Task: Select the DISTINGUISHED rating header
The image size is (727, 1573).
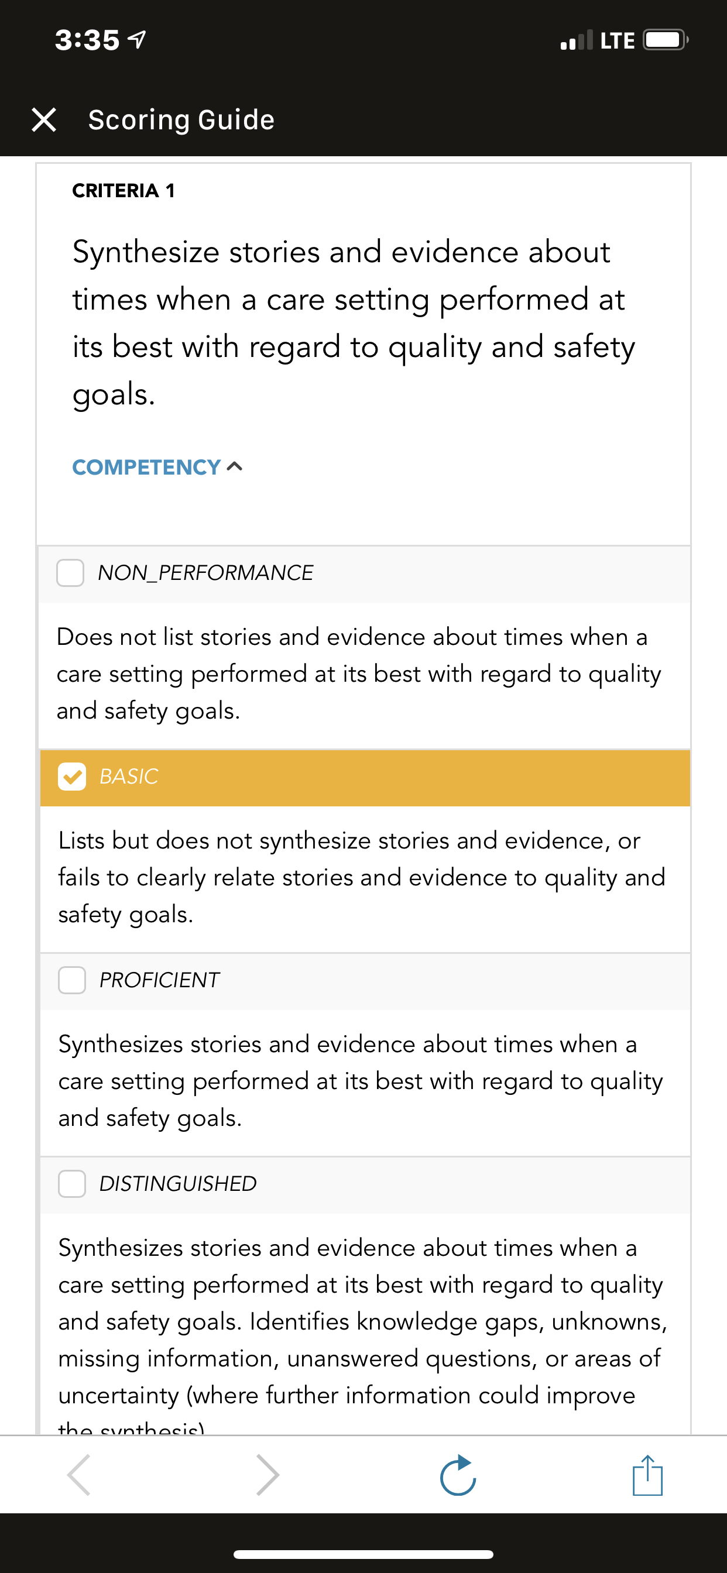Action: tap(365, 1184)
